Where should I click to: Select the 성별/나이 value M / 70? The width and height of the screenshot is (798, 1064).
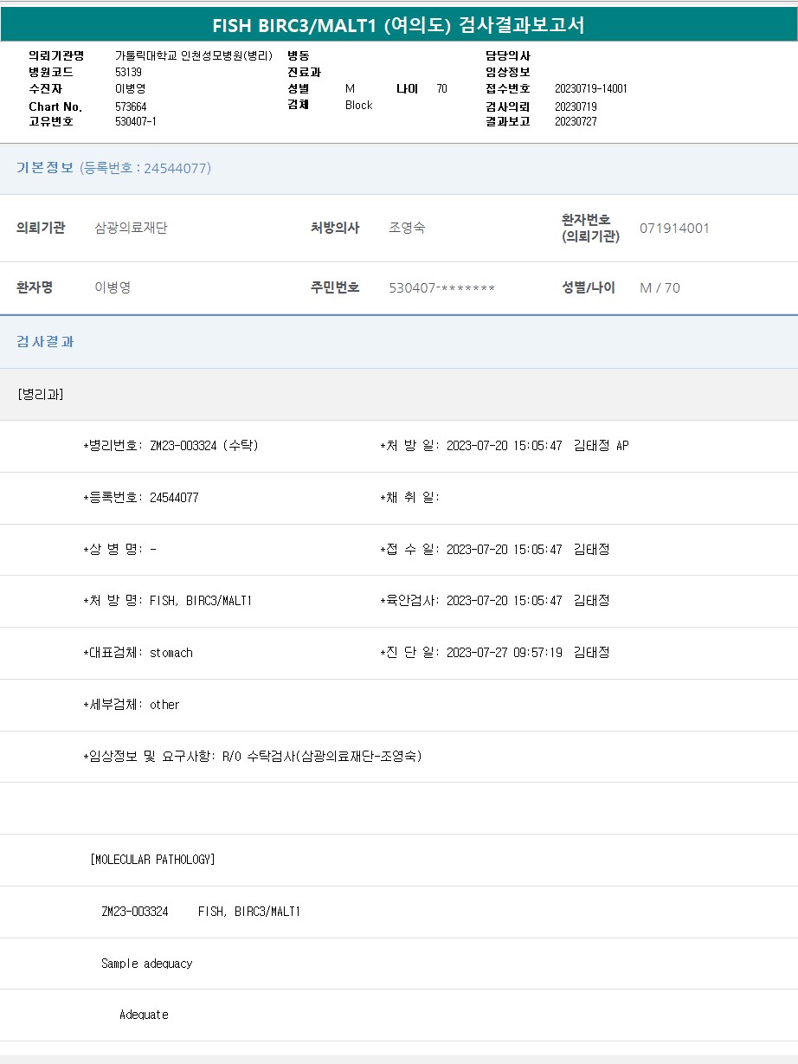coord(660,288)
